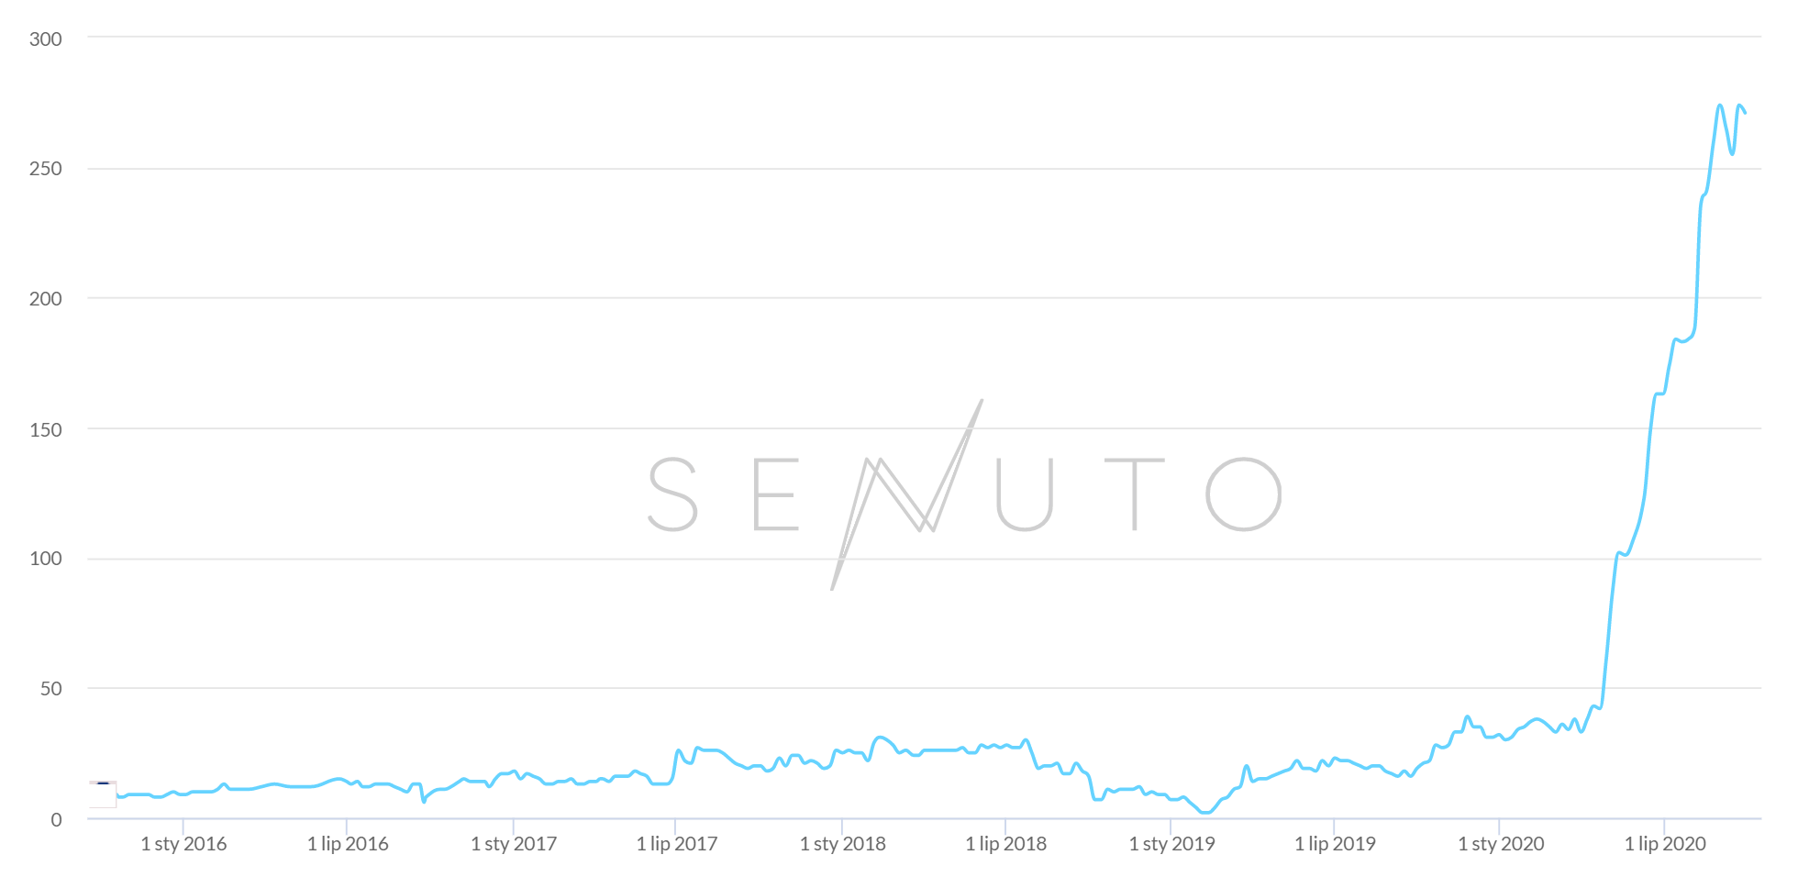Viewport: 1798px width, 877px height.
Task: Click the 0 label at the y-axis origin
Action: tap(57, 819)
